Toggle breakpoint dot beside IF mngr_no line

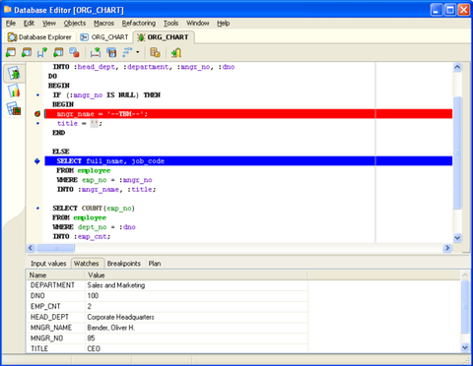point(37,95)
